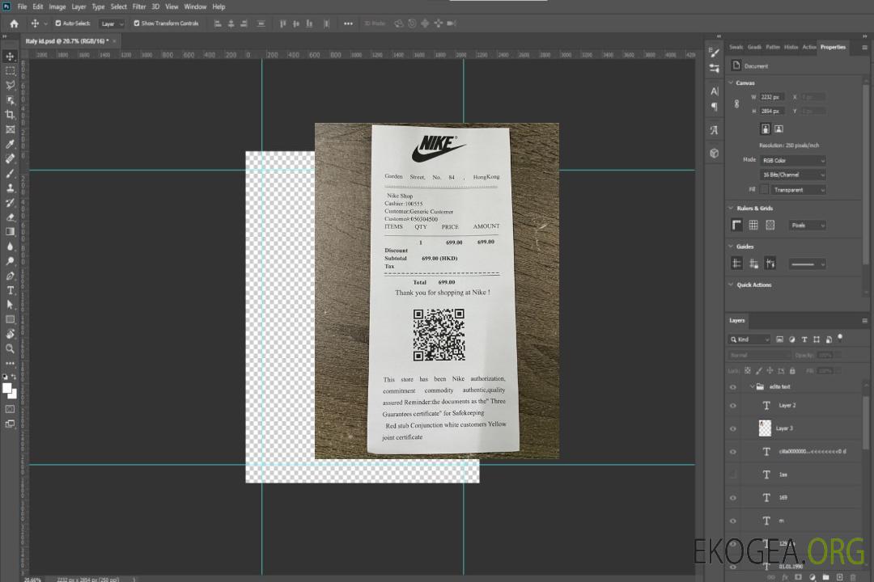Select the Zoom tool
The width and height of the screenshot is (874, 582).
10,348
